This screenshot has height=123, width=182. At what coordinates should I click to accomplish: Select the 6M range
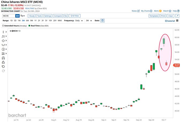[27, 21]
